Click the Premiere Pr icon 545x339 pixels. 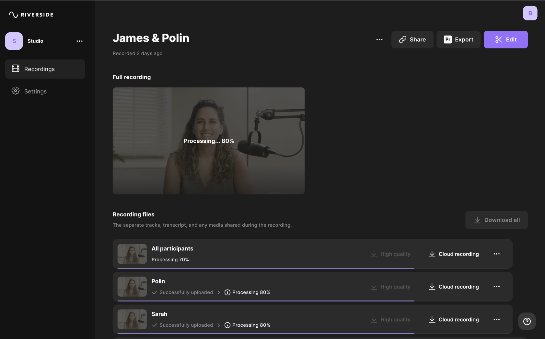[448, 39]
